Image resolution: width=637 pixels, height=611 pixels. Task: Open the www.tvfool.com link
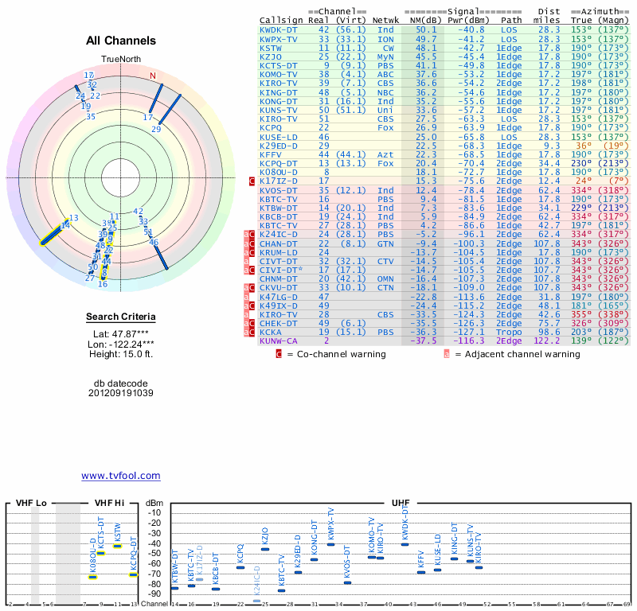[120, 476]
